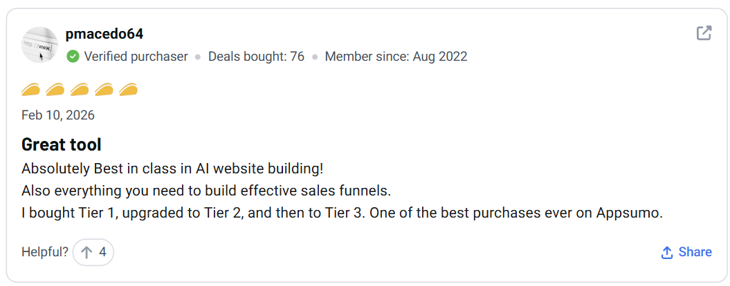Click the fourth taco rating icon
730x286 pixels.
[x=104, y=90]
